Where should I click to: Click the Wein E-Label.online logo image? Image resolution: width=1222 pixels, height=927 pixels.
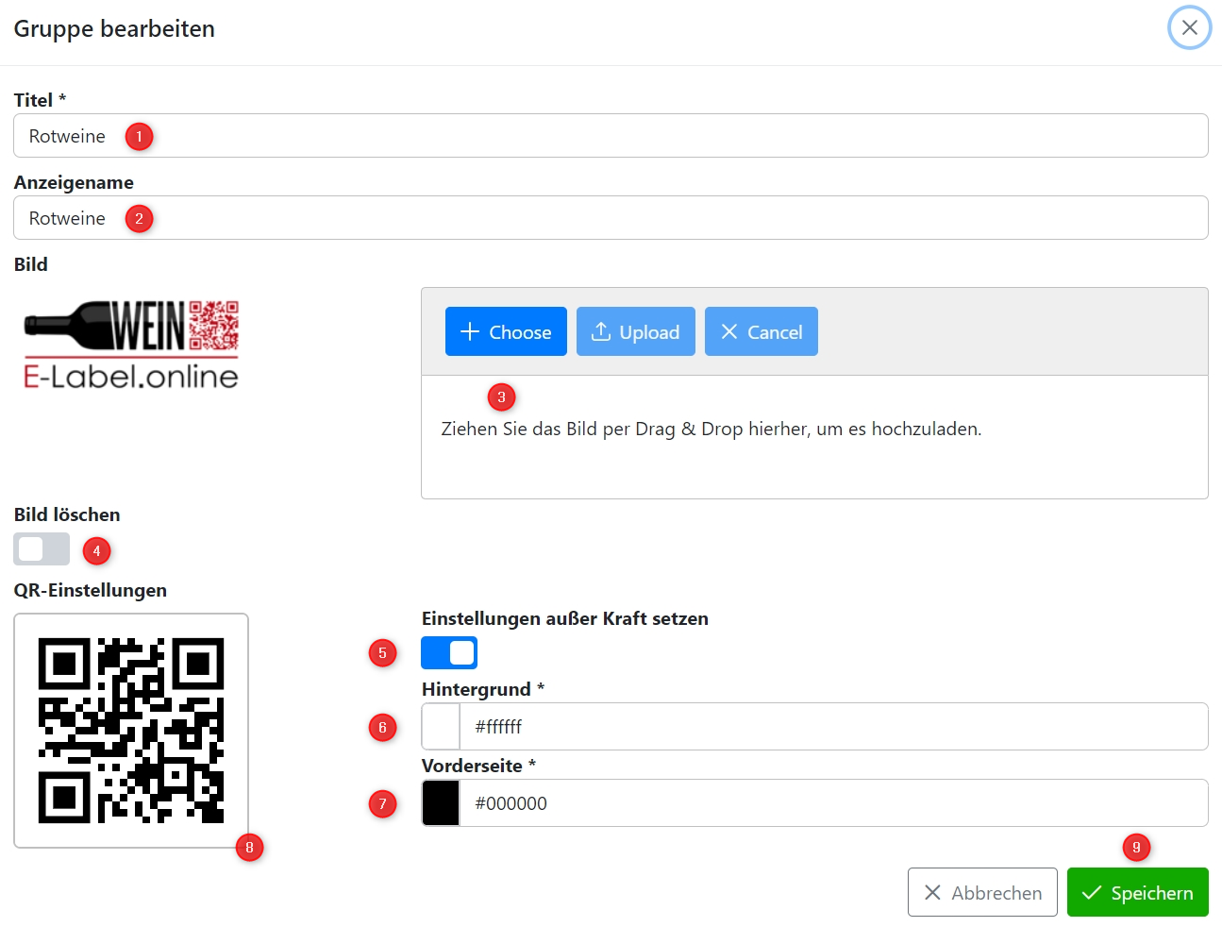[131, 346]
